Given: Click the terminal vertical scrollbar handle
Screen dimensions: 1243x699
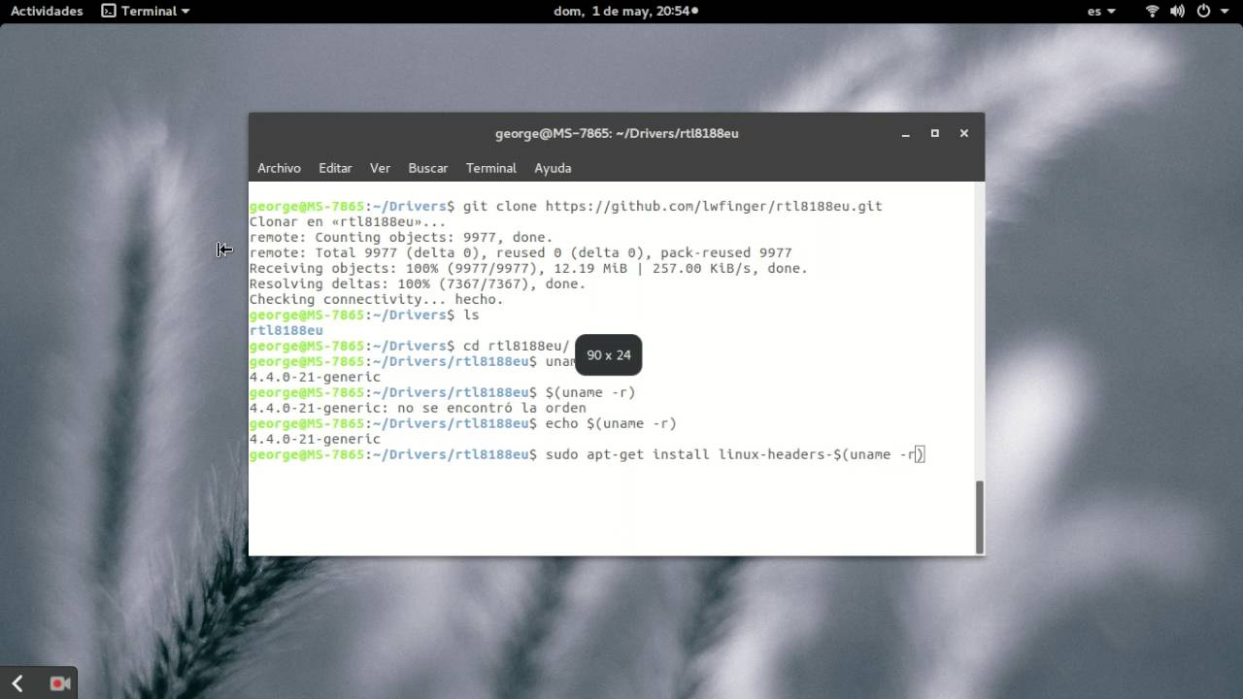Looking at the screenshot, I should (x=979, y=516).
